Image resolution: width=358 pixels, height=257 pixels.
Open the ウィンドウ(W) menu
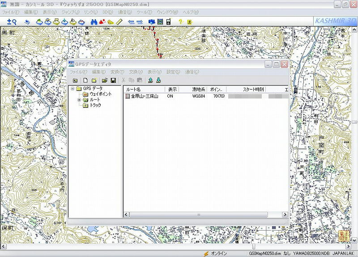point(167,12)
